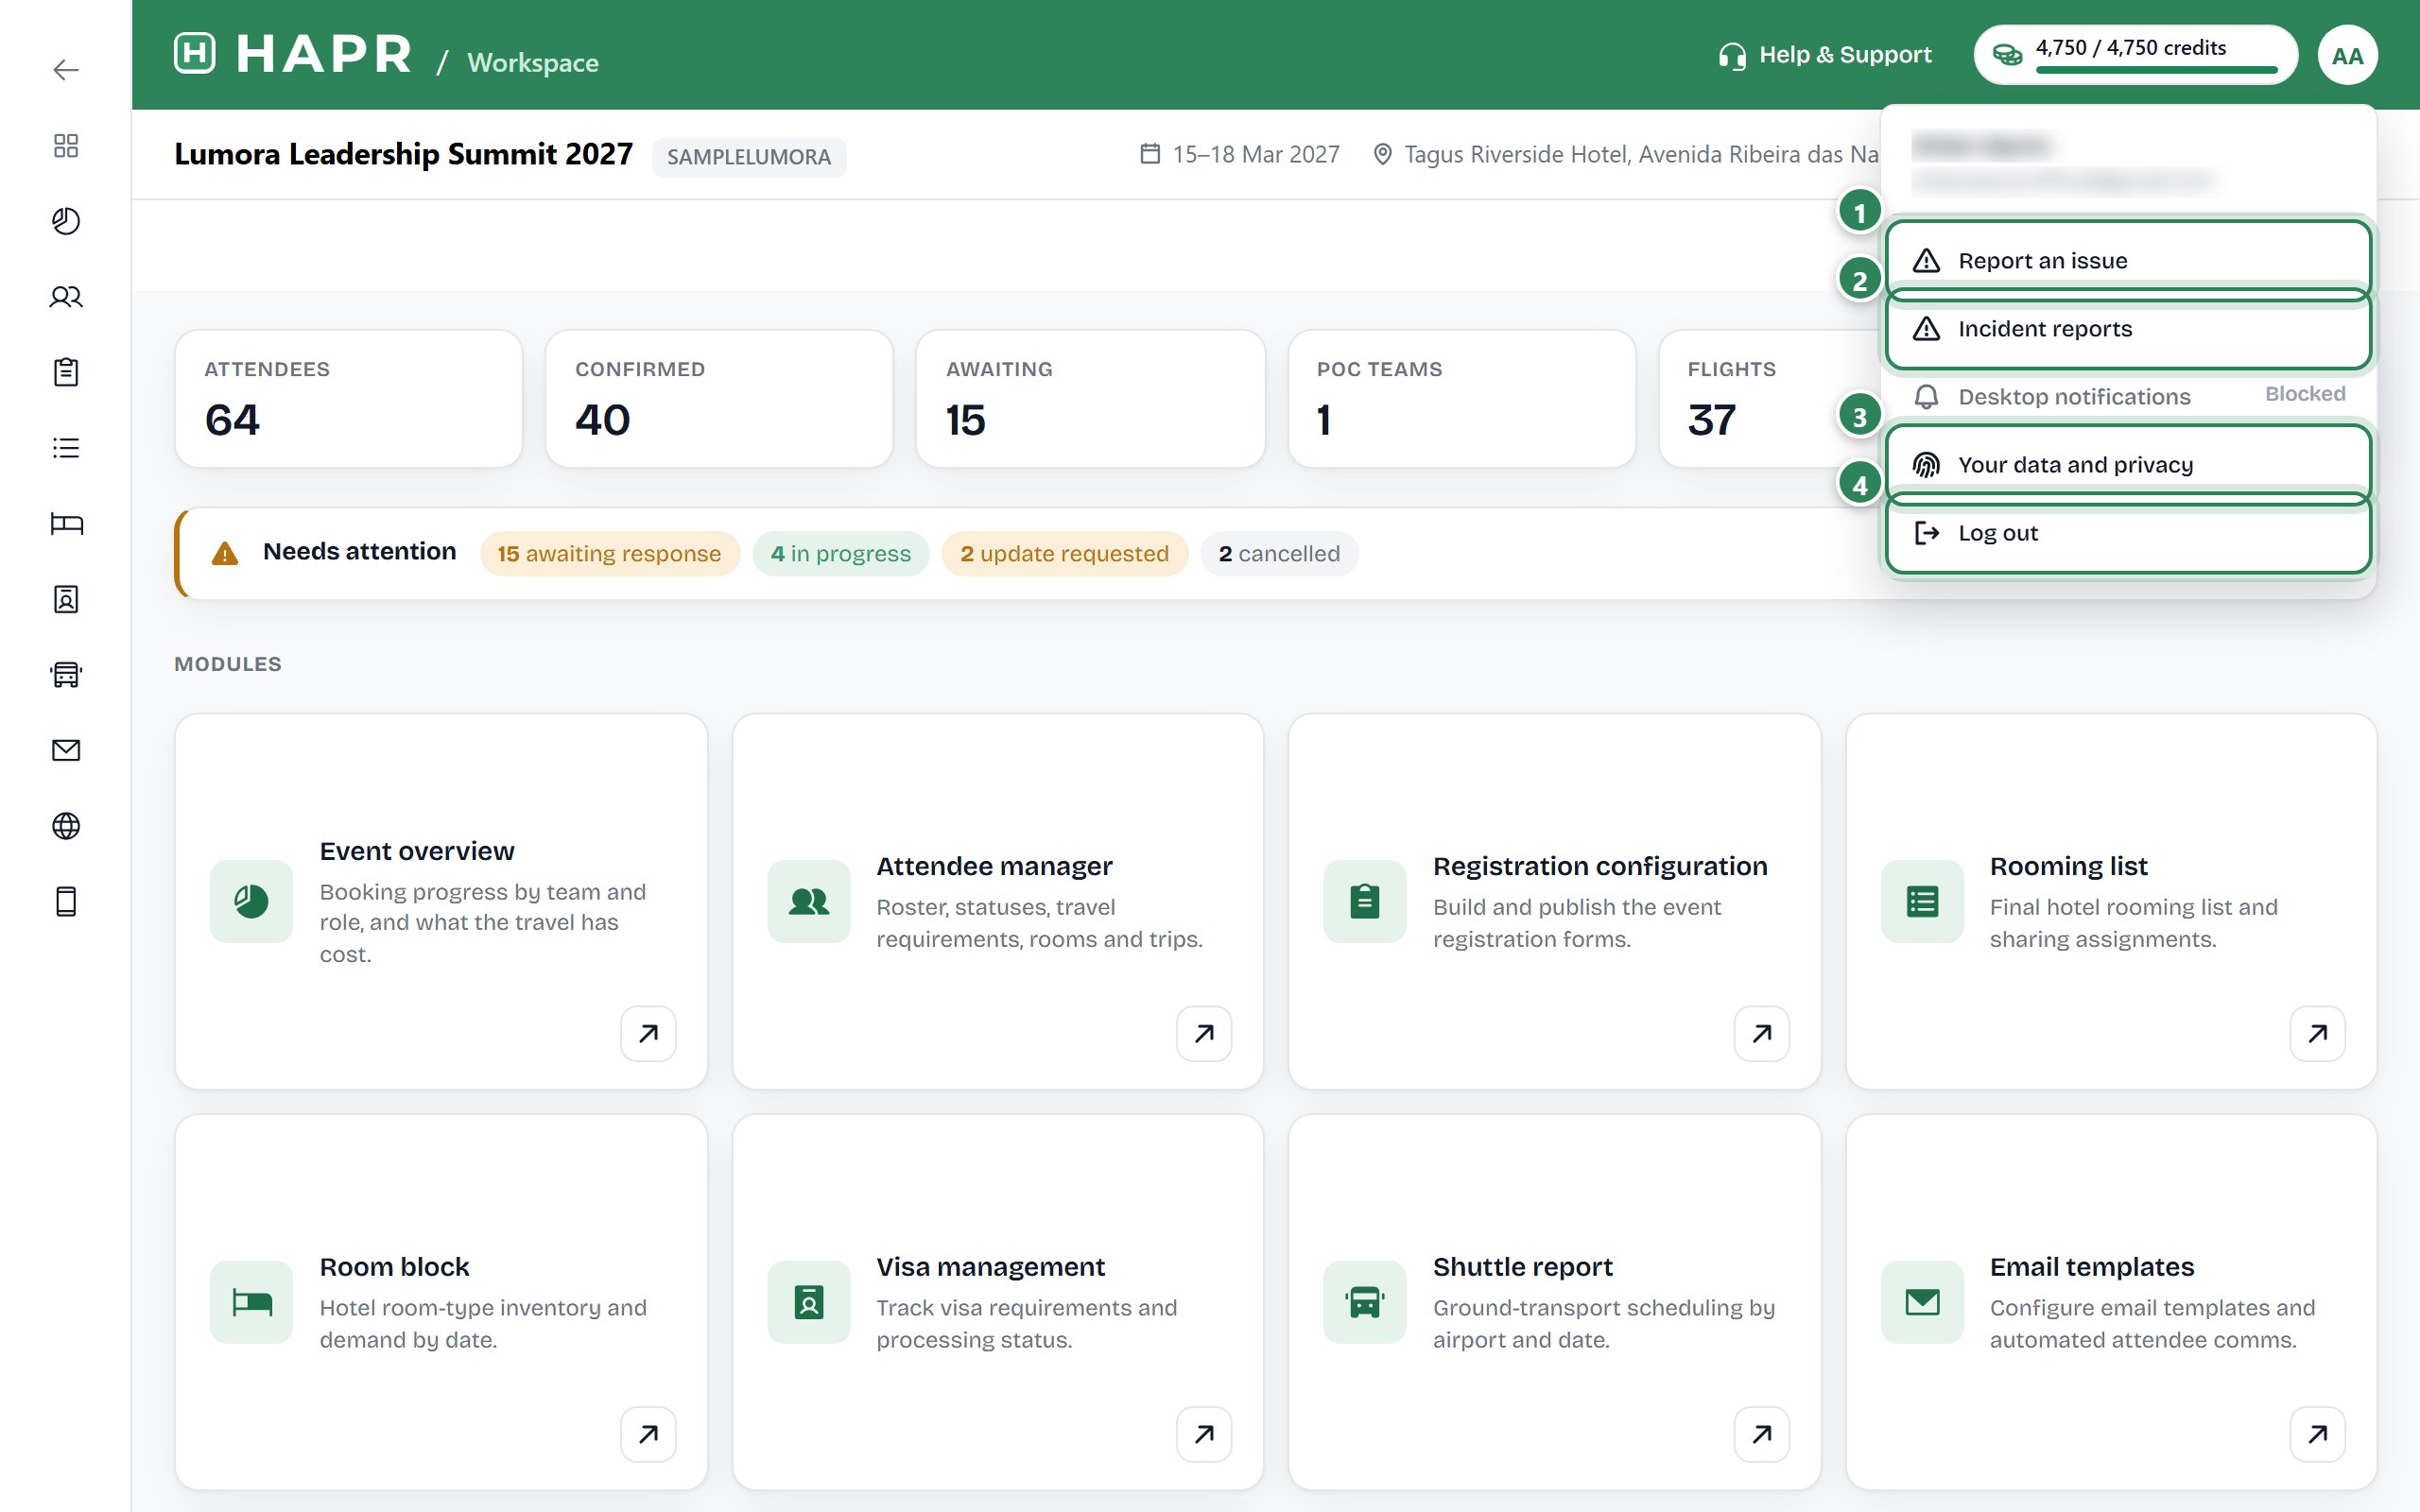
Task: Open the mobile phone sidebar icon
Action: [66, 901]
